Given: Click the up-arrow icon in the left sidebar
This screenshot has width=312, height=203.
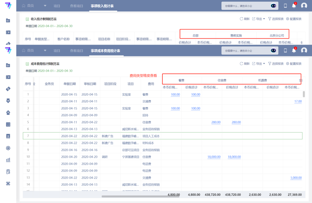Looking at the screenshot, I should pyautogui.click(x=8, y=113).
